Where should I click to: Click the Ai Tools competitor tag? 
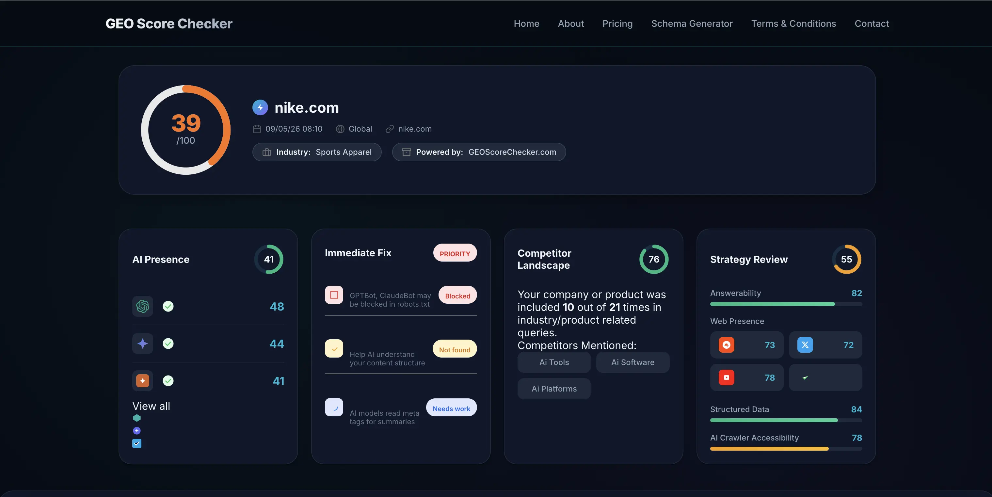pyautogui.click(x=554, y=362)
